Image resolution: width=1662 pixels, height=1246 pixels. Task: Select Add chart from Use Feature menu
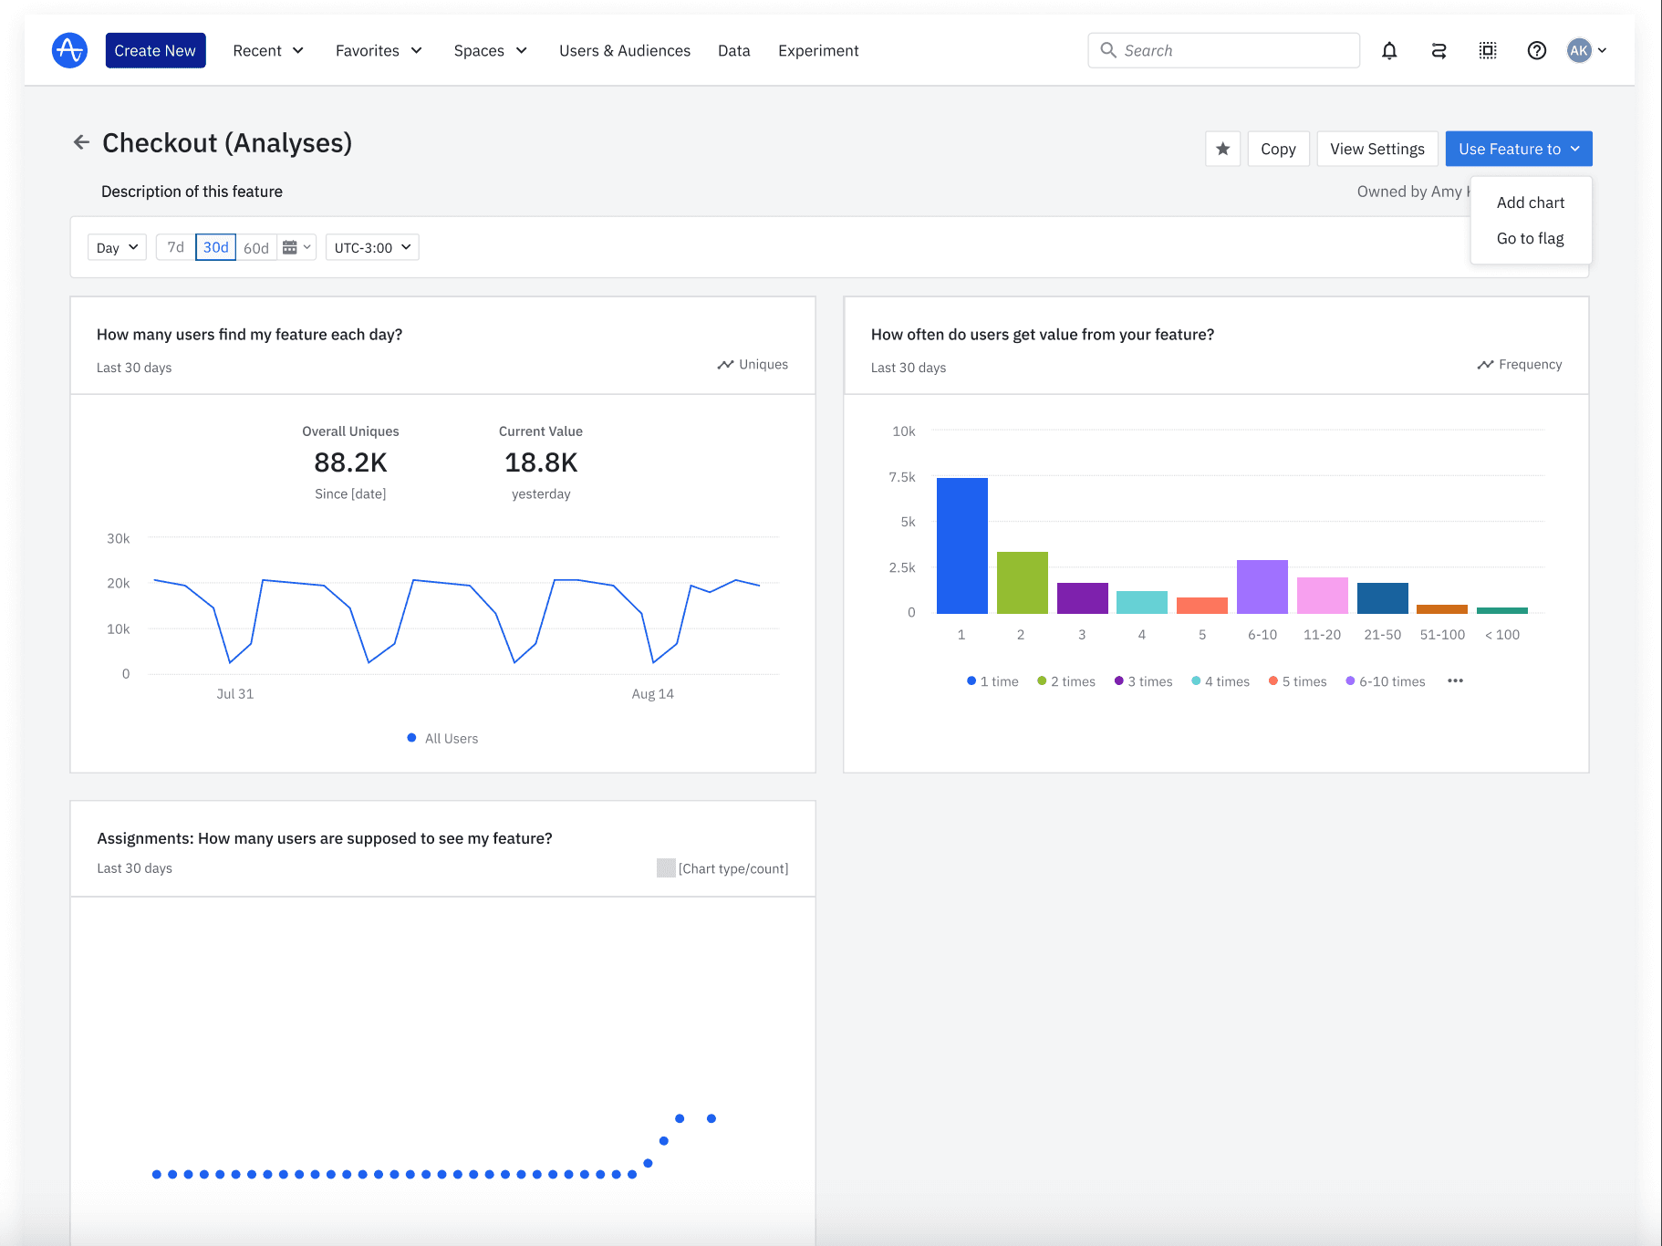(1530, 202)
